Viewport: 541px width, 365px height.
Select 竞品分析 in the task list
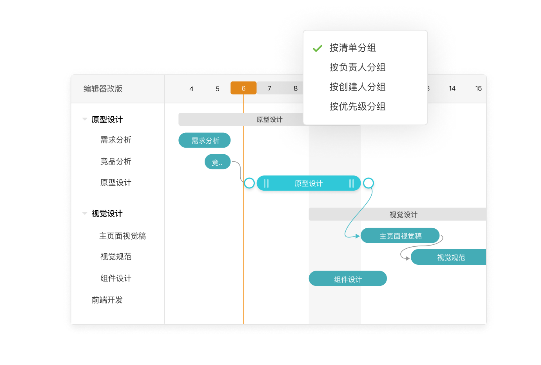point(116,161)
